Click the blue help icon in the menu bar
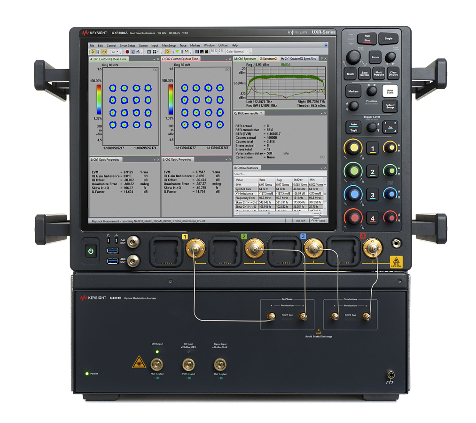476x423 pixels. (x=326, y=45)
